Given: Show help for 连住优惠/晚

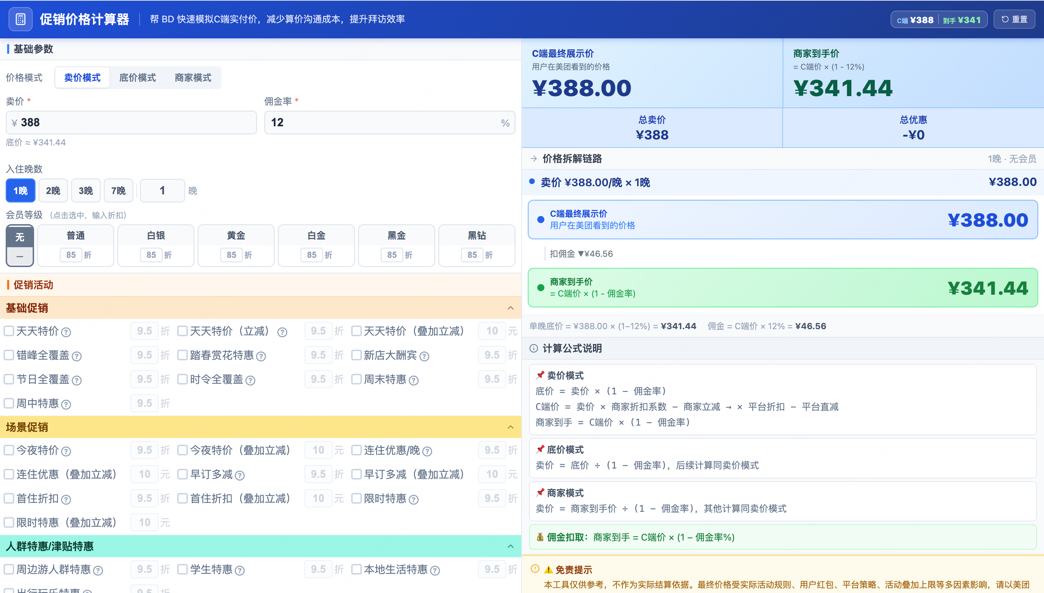Looking at the screenshot, I should tap(427, 451).
